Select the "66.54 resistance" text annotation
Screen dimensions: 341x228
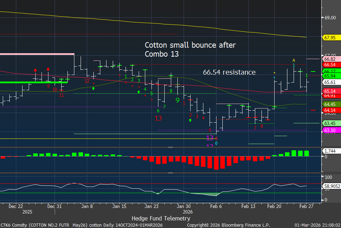tap(229, 72)
